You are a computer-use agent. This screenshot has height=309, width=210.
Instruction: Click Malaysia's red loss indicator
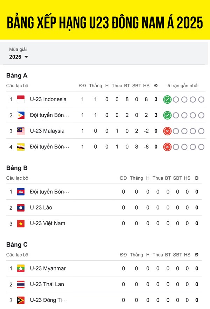click(167, 131)
